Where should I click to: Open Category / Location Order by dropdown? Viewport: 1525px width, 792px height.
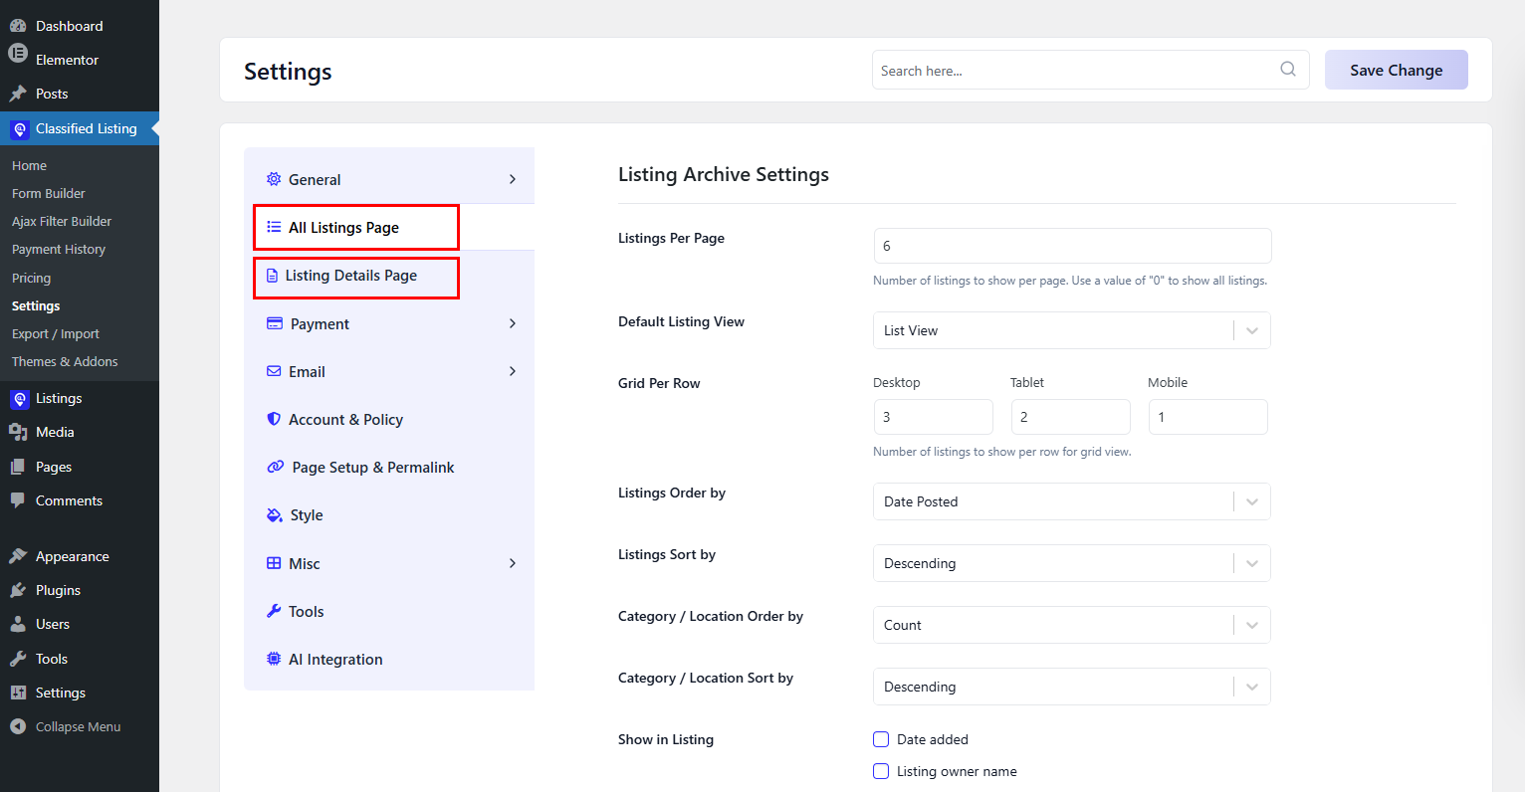[1072, 625]
